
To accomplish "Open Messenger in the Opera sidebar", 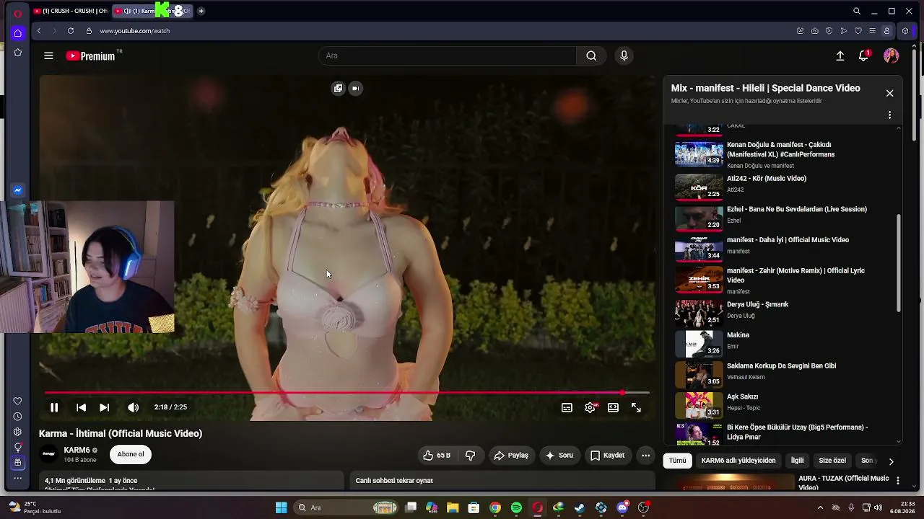I will 17,190.
